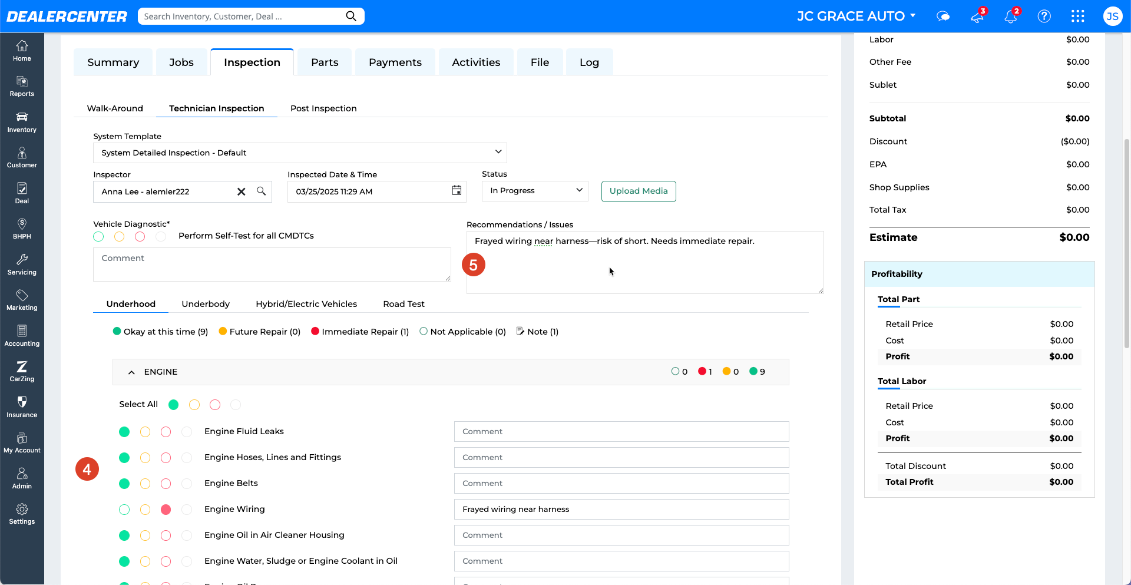Open the Status In Progress dropdown

point(535,191)
